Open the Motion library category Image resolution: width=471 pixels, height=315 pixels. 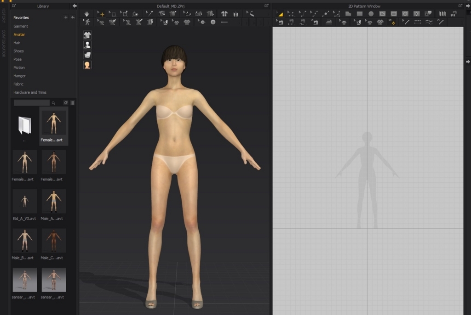click(x=19, y=68)
